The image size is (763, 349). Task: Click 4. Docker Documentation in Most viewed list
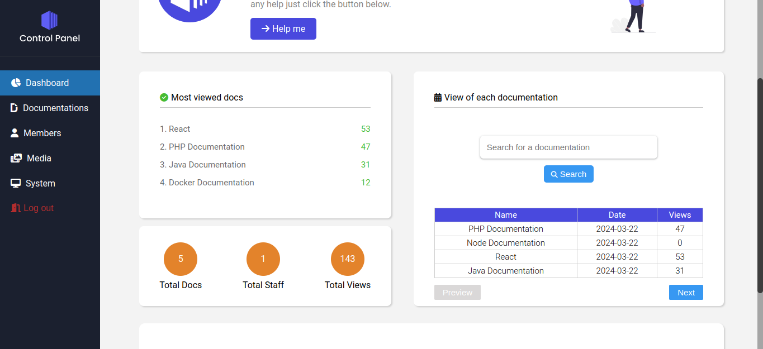(207, 183)
